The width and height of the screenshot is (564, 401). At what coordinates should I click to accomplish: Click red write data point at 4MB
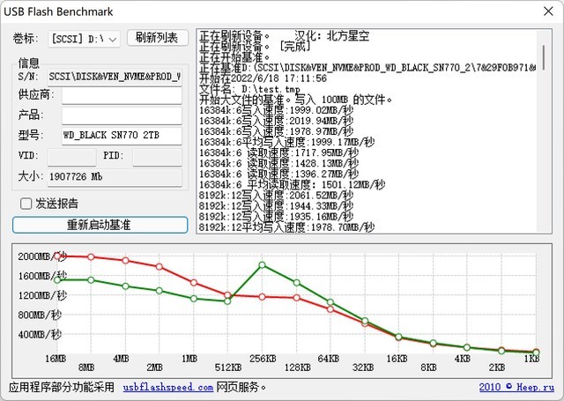click(125, 260)
